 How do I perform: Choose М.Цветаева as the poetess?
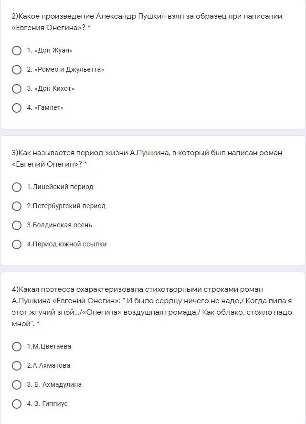click(17, 347)
